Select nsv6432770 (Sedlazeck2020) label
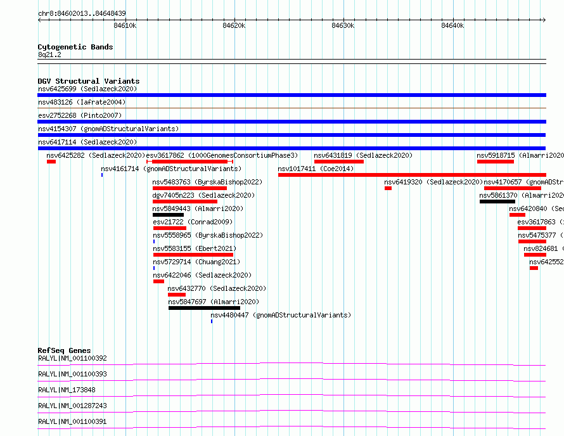The height and width of the screenshot is (436, 564). point(217,288)
